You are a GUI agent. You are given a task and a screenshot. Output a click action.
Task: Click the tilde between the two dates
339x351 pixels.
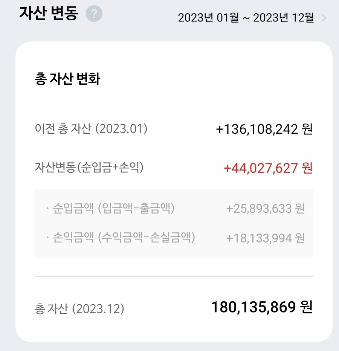tap(246, 18)
